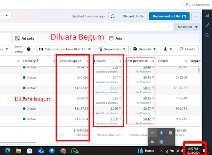This screenshot has width=212, height=155.
Task: Open the Reports dropdown menu
Action: (x=145, y=49)
